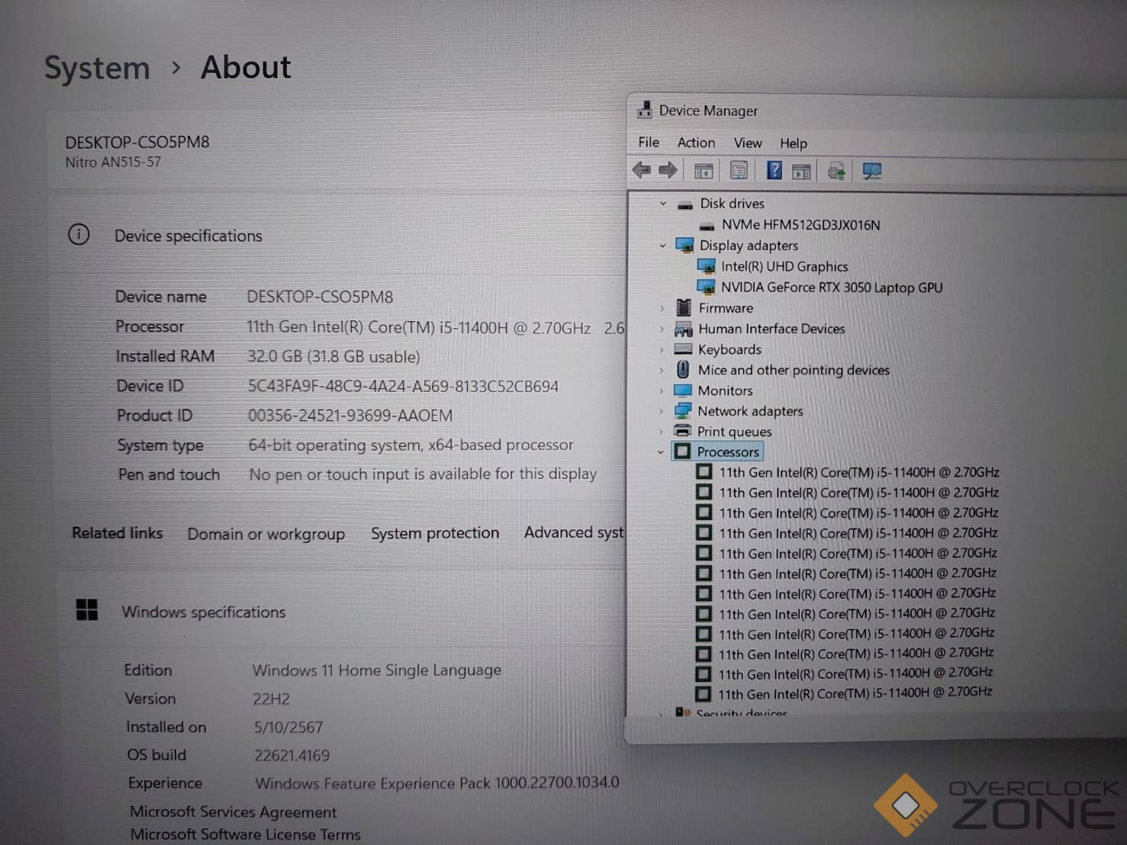Screen dimensions: 1127x845
Task: Expand the Firmware node
Action: click(662, 308)
